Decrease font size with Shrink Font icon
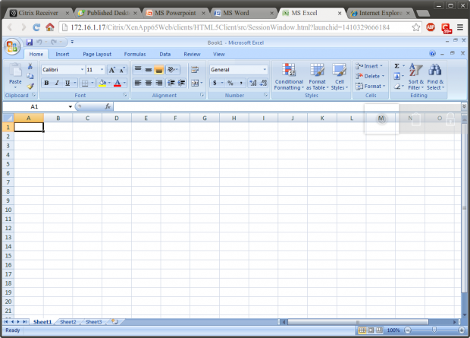Image resolution: width=470 pixels, height=338 pixels. 122,70
